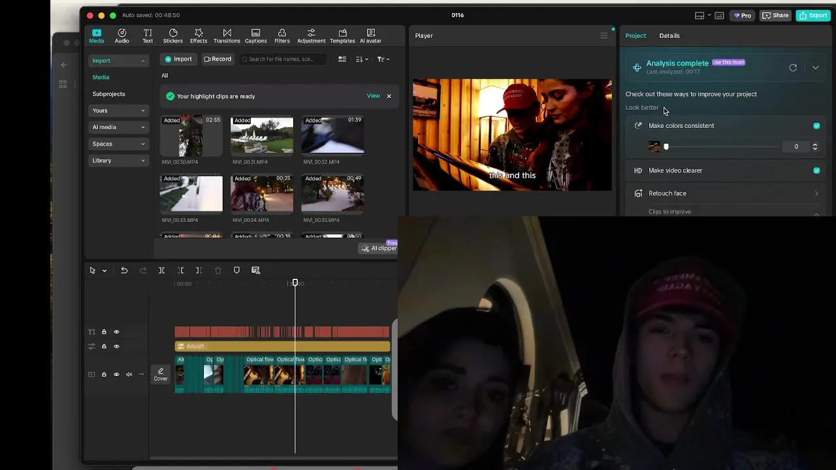Add a marker on the timeline
This screenshot has height=470, width=836.
[236, 270]
